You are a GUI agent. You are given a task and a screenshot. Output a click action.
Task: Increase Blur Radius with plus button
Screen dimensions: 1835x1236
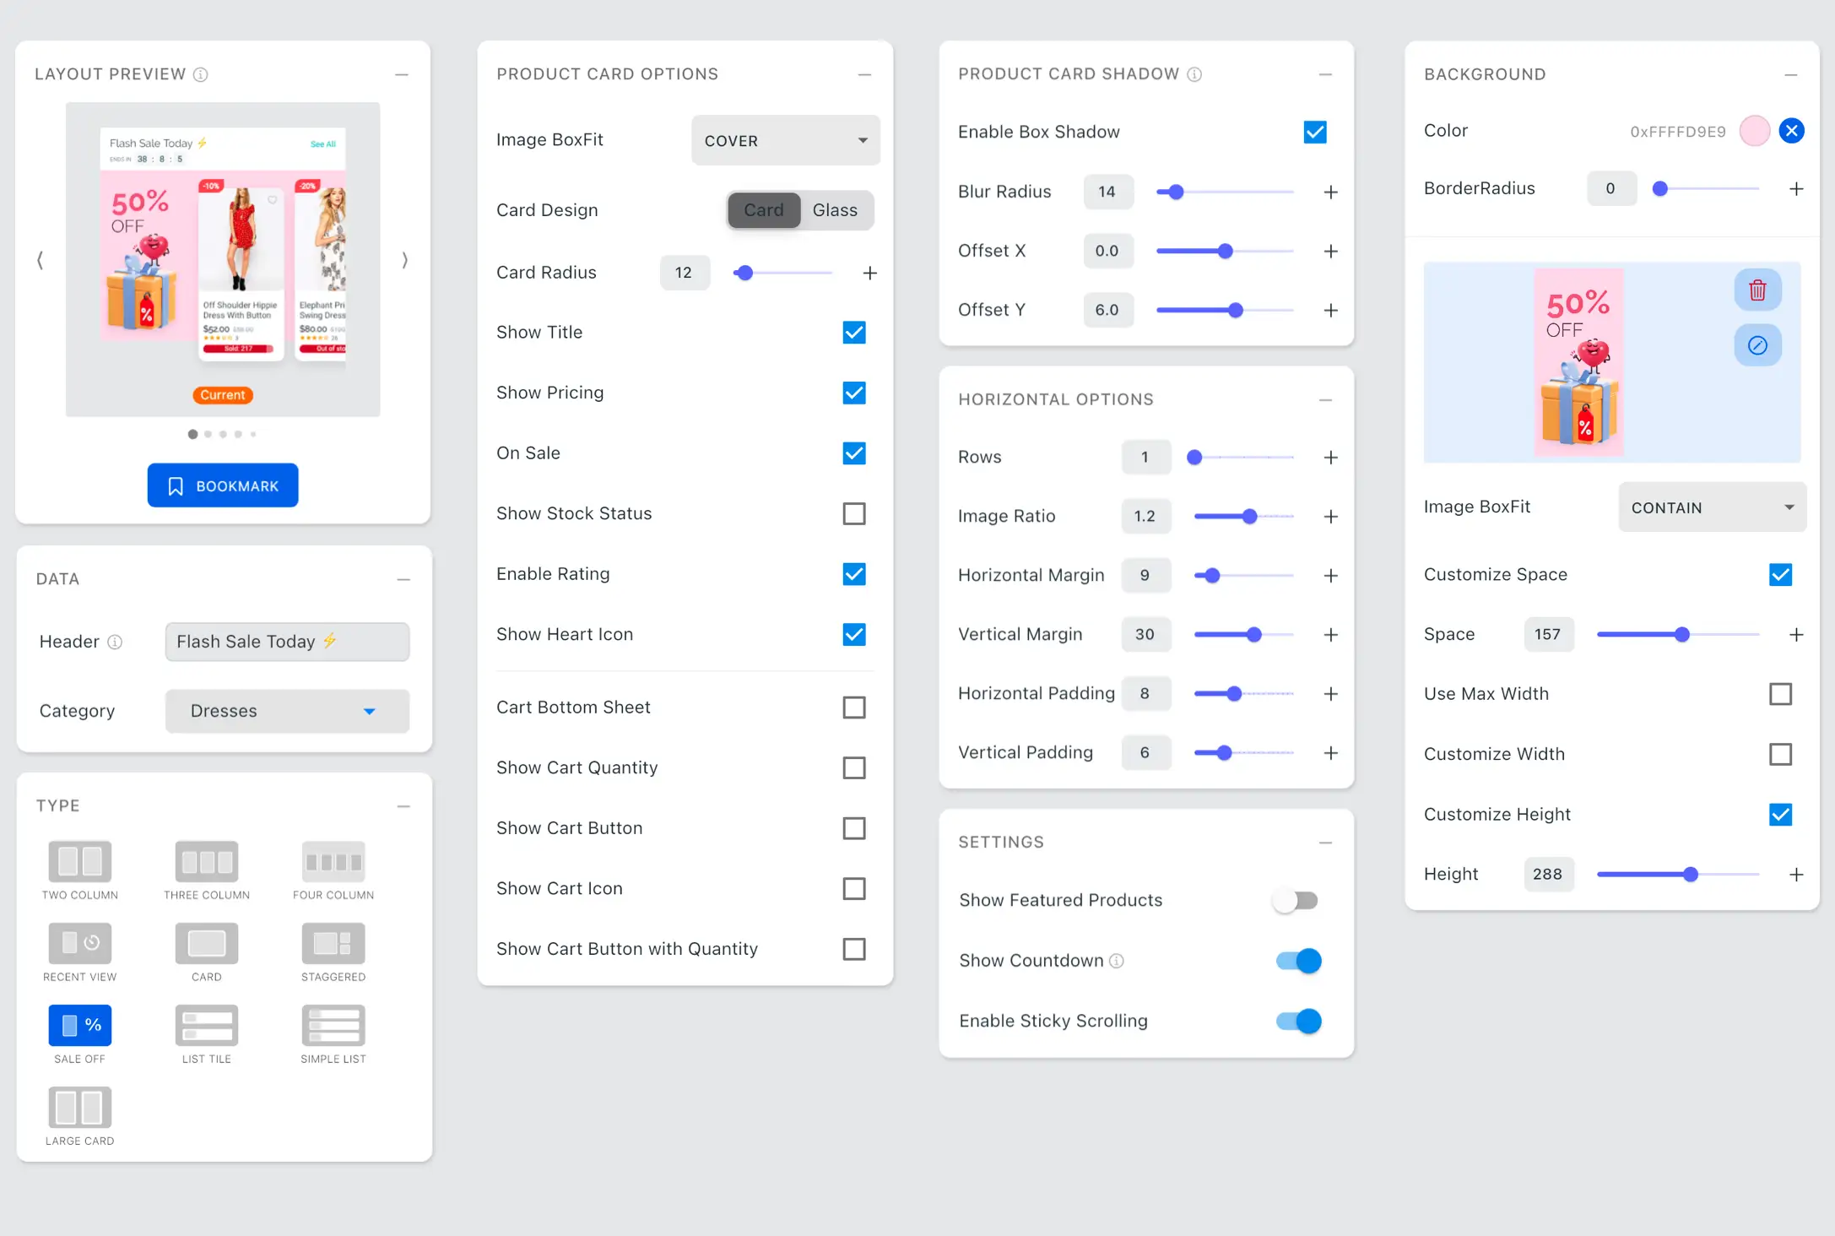(x=1331, y=192)
